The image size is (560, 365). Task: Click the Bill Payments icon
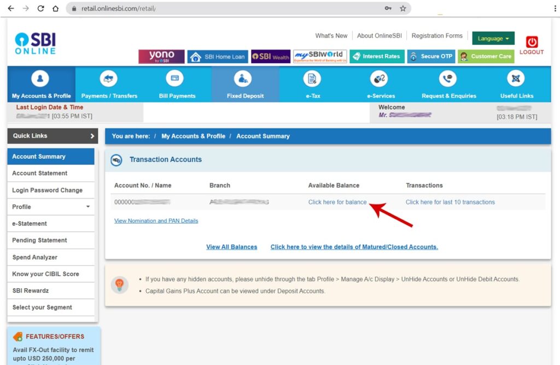point(175,79)
